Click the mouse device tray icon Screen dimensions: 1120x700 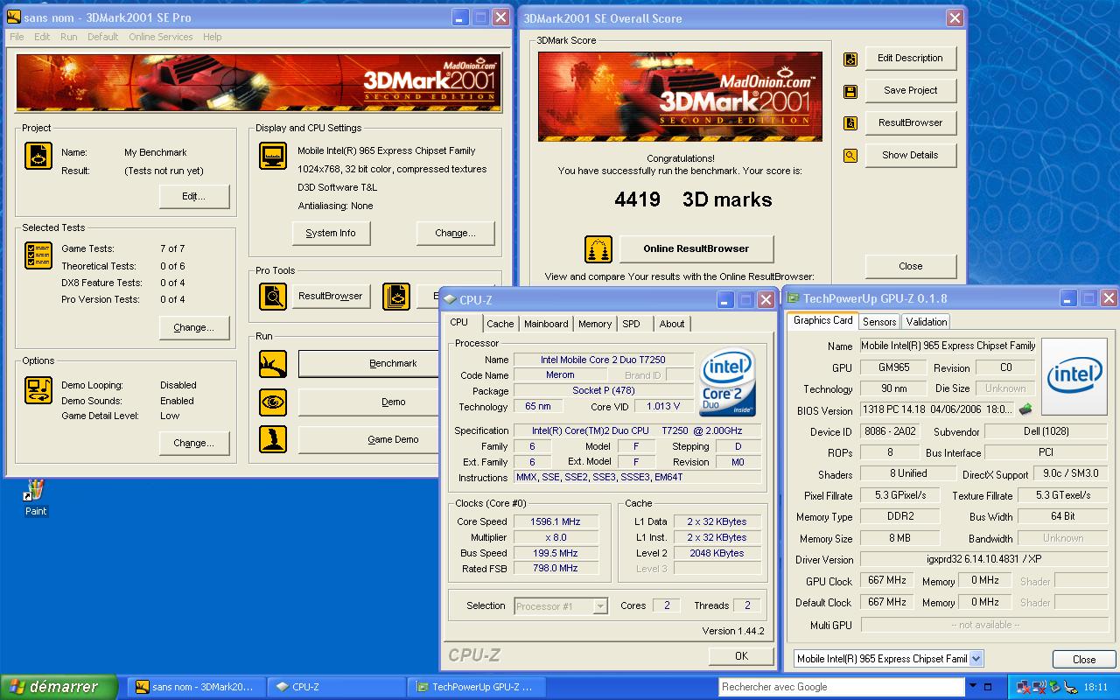tap(1069, 687)
